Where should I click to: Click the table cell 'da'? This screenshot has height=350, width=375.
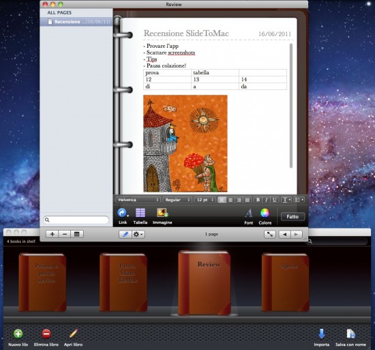pyautogui.click(x=262, y=87)
